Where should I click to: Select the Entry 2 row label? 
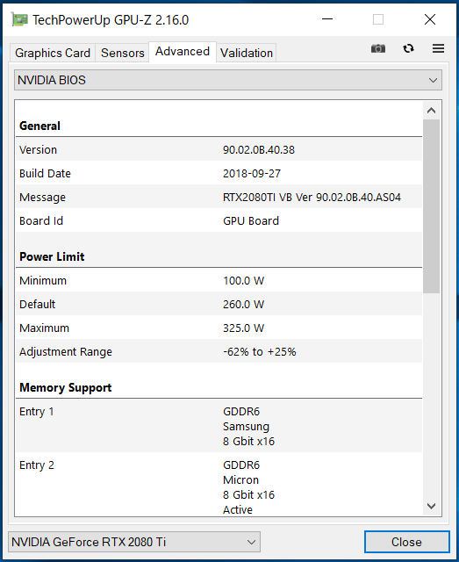pyautogui.click(x=37, y=465)
